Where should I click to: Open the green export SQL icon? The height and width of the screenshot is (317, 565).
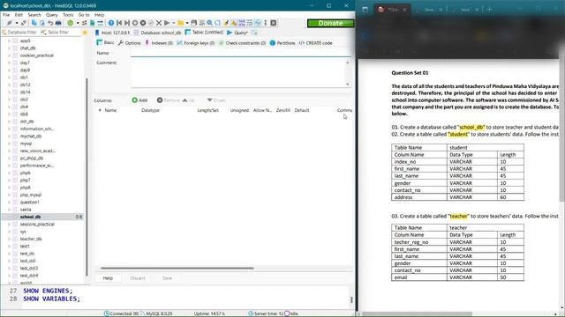point(92,23)
